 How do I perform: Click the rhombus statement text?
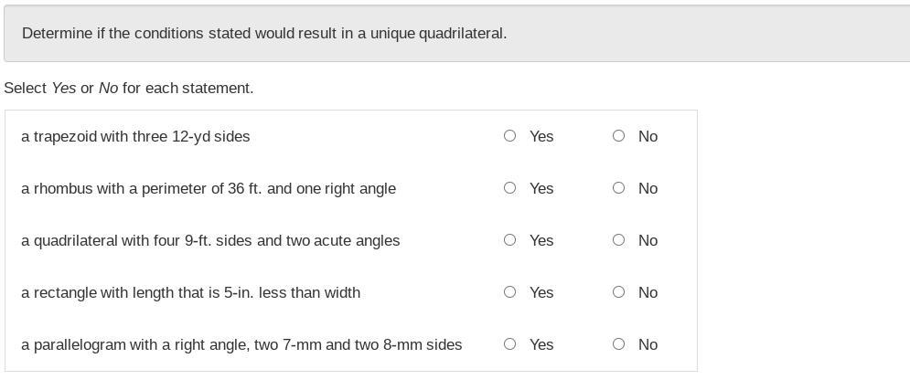tap(209, 188)
